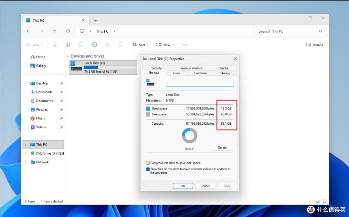Click the Apply button

click(227, 186)
